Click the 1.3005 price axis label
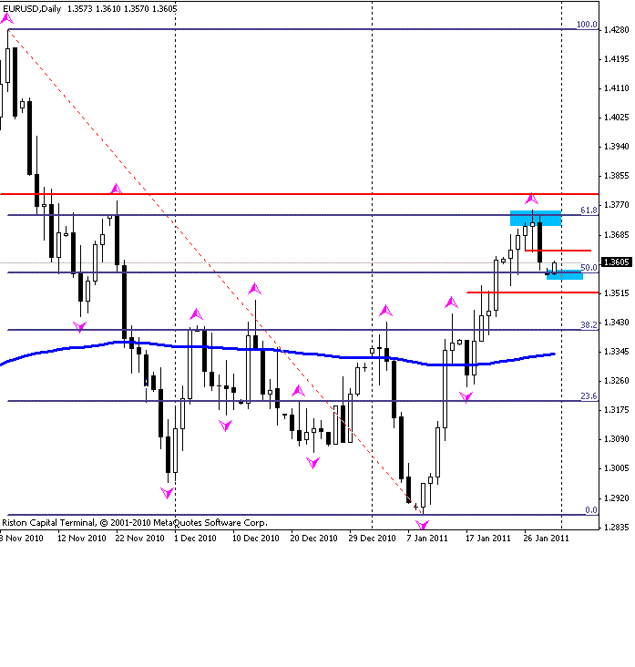Image resolution: width=635 pixels, height=667 pixels. click(616, 468)
